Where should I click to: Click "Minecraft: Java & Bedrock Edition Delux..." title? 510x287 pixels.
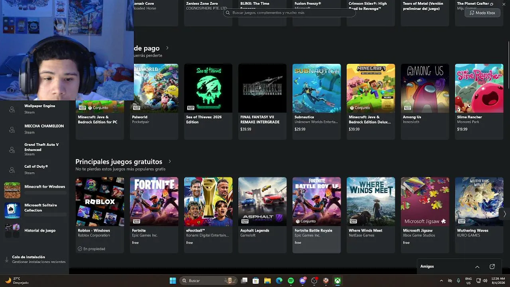[x=370, y=120]
